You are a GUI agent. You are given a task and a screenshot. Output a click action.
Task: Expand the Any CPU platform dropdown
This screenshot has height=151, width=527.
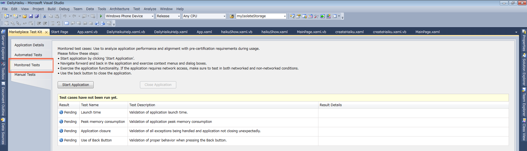point(224,16)
